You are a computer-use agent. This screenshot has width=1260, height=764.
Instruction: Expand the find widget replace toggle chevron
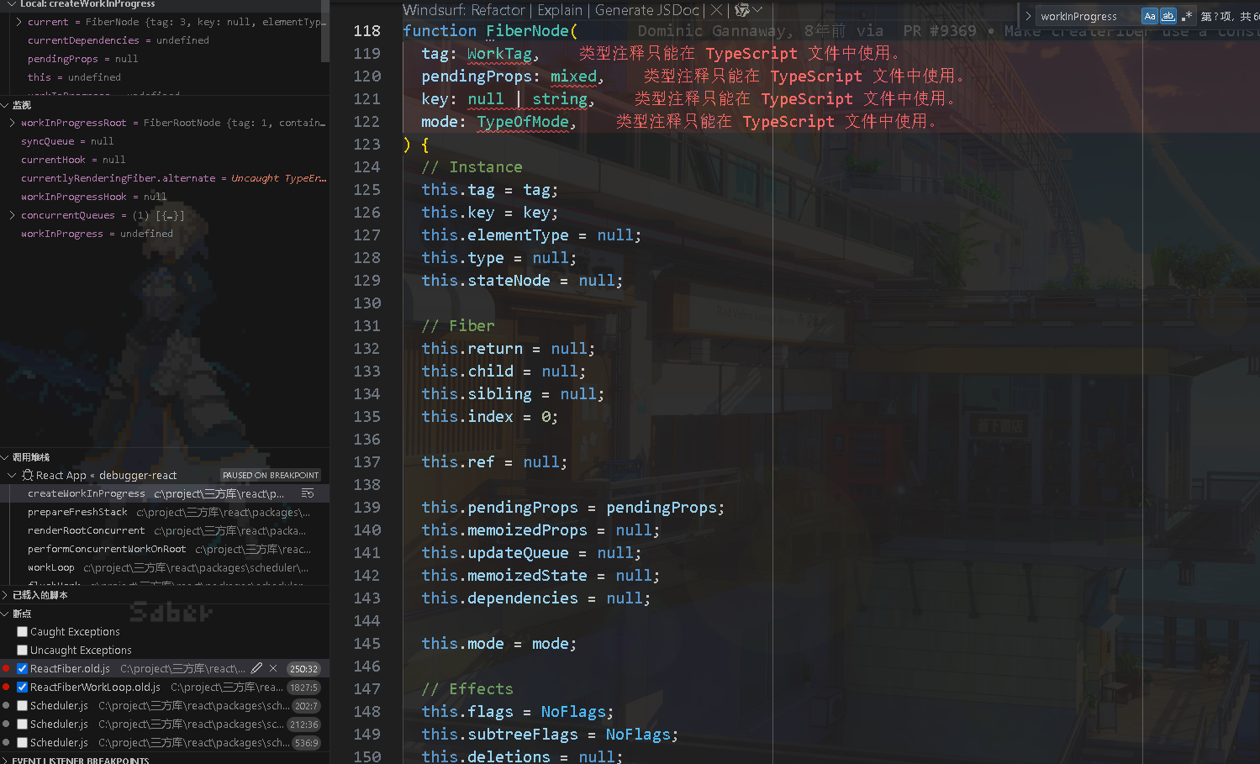coord(1028,16)
